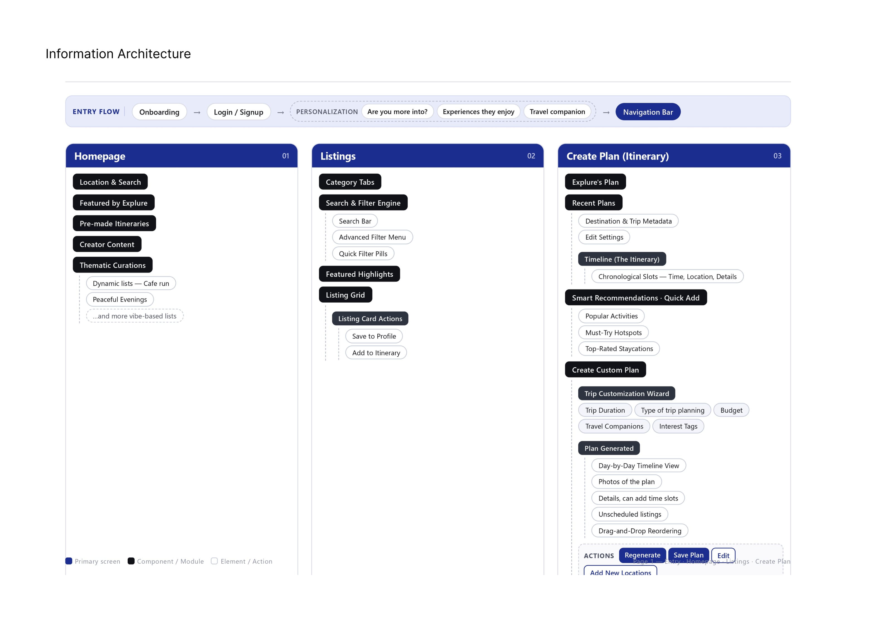This screenshot has width=892, height=630.
Task: Click the Listings section header
Action: (x=427, y=156)
